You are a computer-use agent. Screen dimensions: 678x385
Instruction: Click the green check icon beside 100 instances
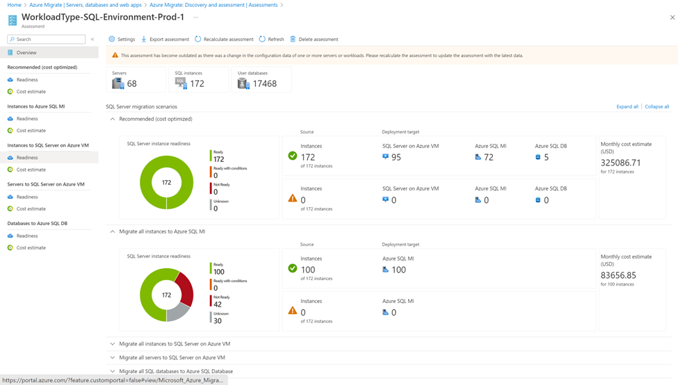tap(293, 268)
